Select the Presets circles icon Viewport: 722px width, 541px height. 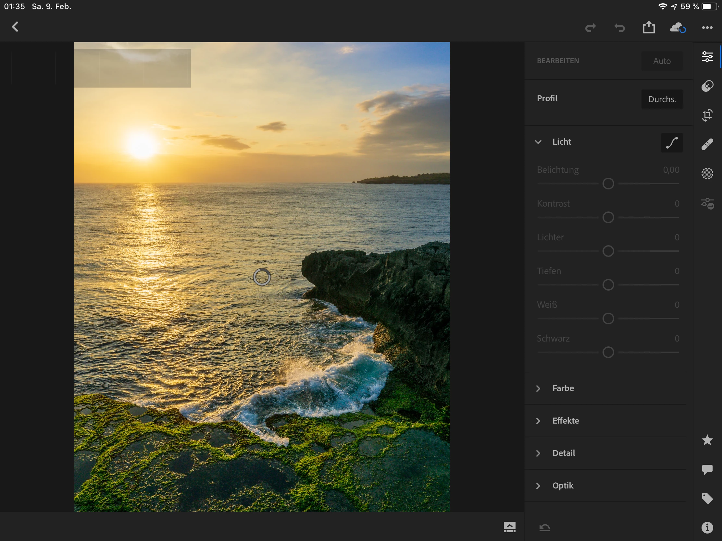pos(707,86)
